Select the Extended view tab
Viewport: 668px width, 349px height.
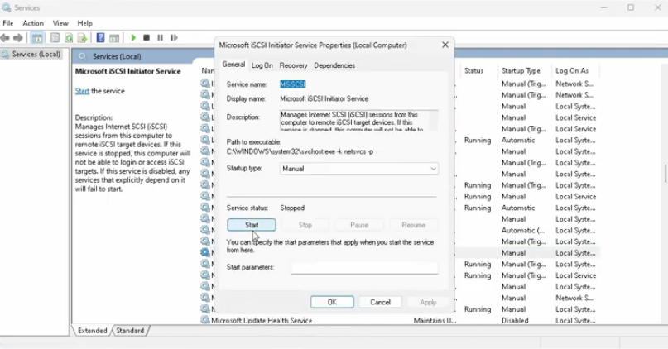coord(93,331)
